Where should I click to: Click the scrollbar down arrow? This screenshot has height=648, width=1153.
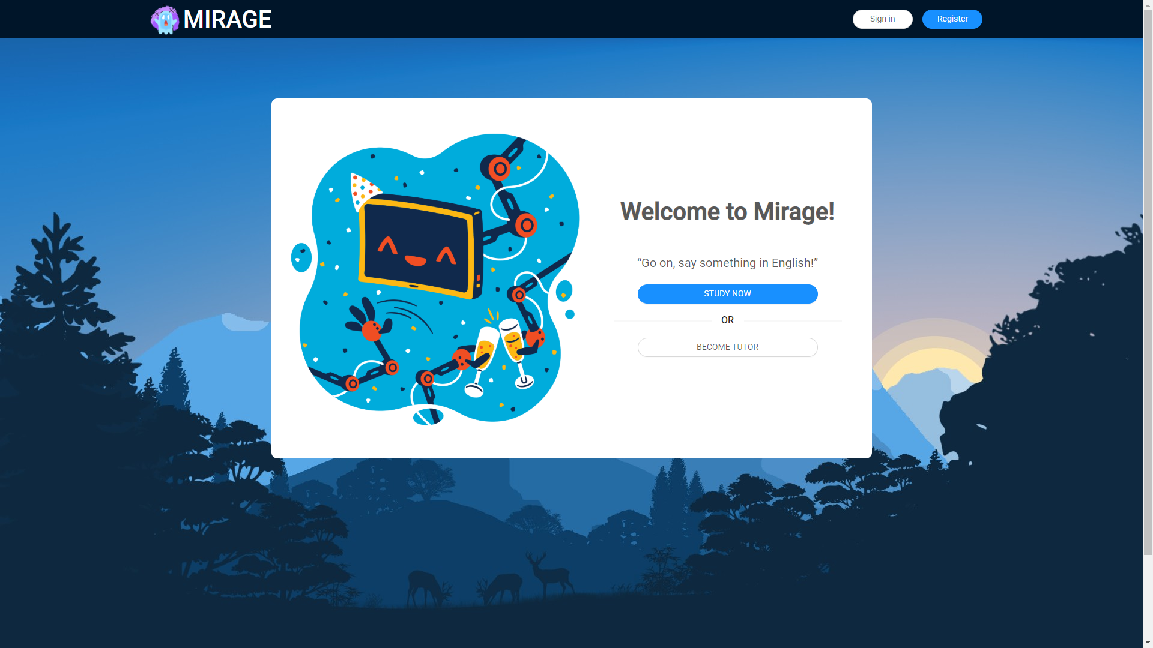coord(1148,643)
